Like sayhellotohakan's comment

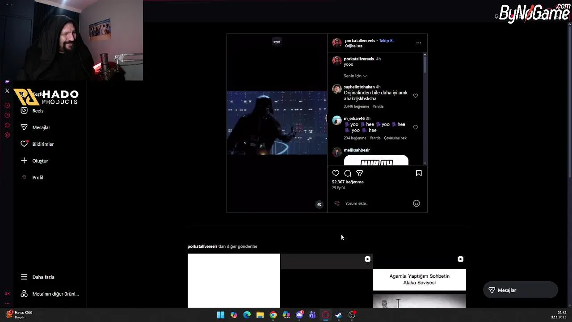(x=416, y=96)
